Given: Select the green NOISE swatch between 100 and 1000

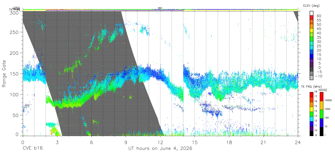Looking at the screenshot, I should 321,114.
